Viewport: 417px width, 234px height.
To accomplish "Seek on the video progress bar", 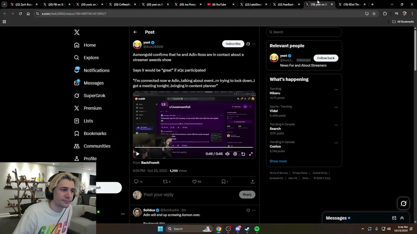I will coord(194,148).
